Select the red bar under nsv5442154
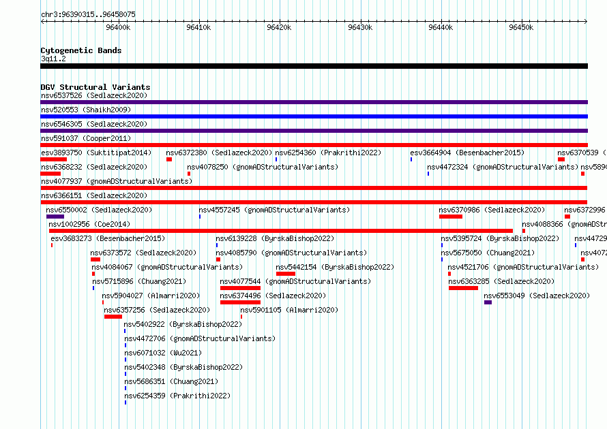Viewport: 607px width, 429px height. 286,274
